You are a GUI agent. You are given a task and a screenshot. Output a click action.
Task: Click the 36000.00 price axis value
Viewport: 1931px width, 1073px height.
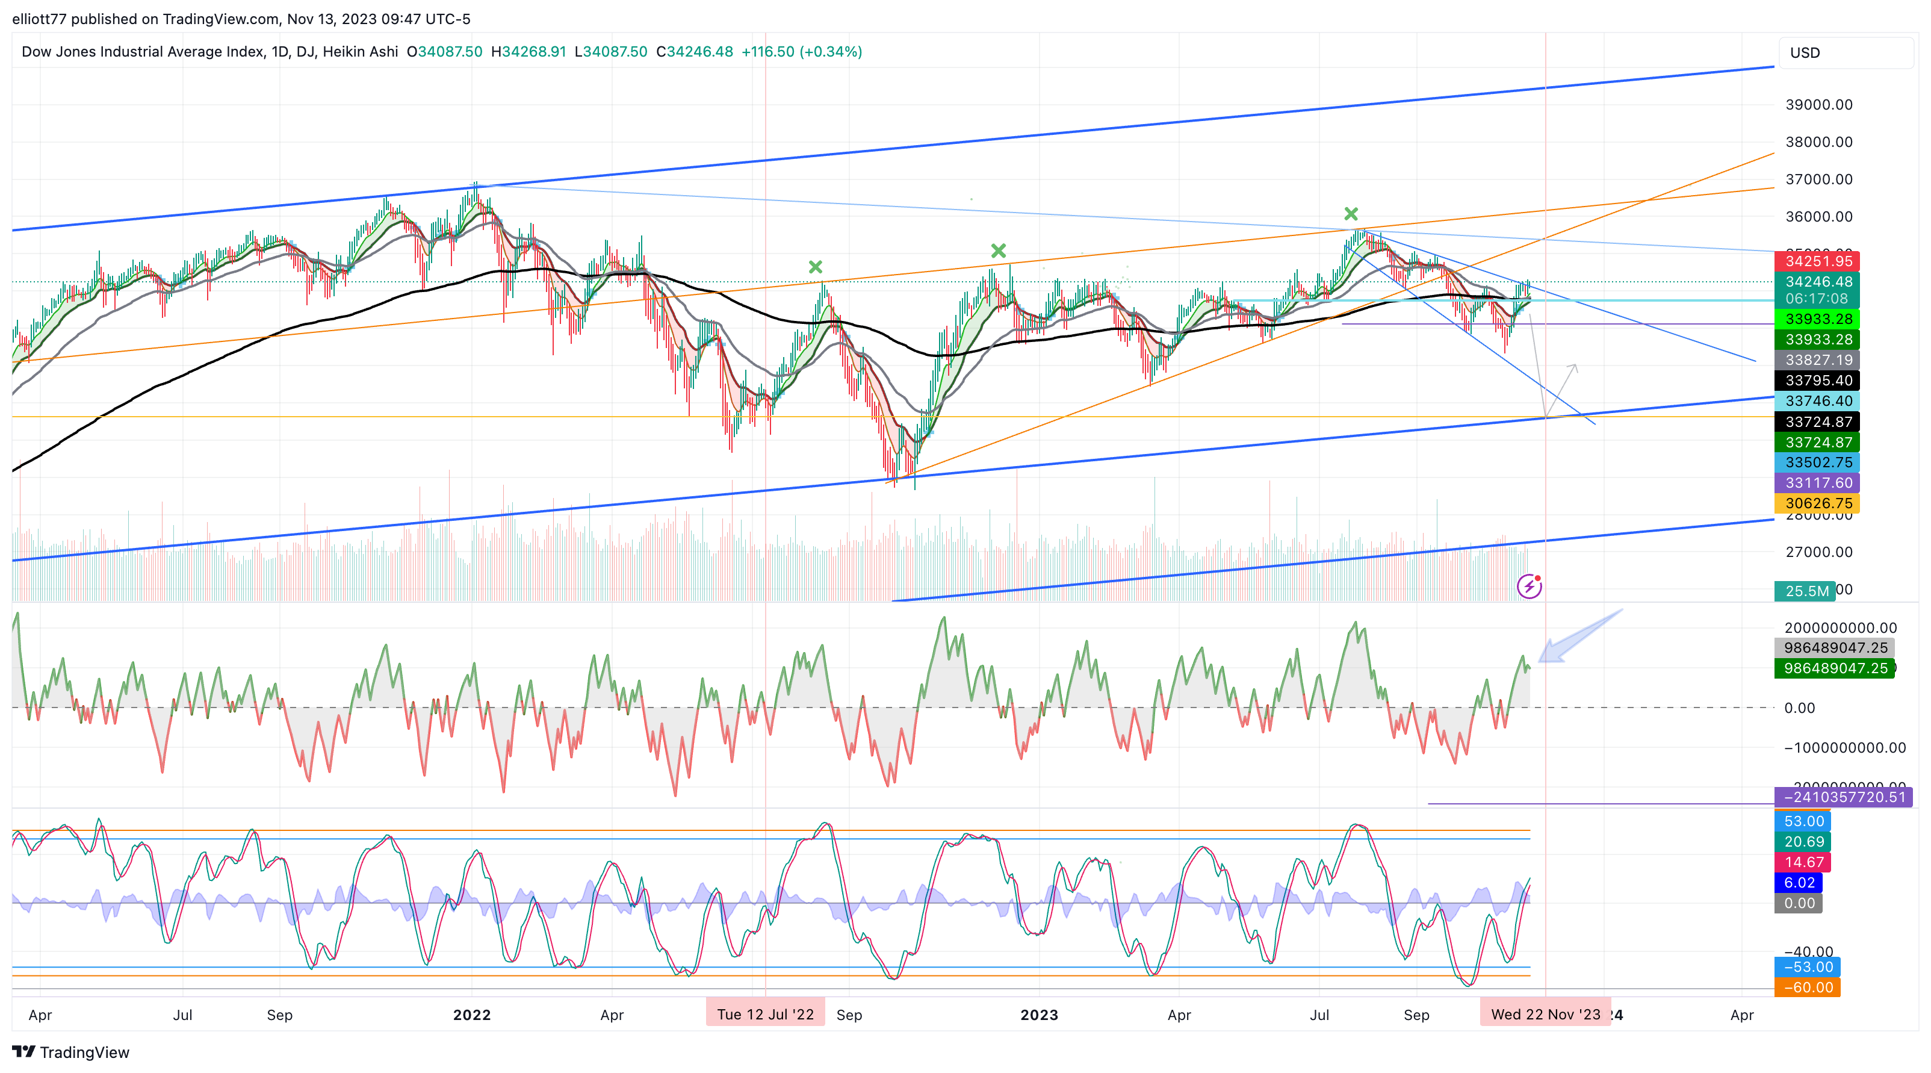(1818, 217)
